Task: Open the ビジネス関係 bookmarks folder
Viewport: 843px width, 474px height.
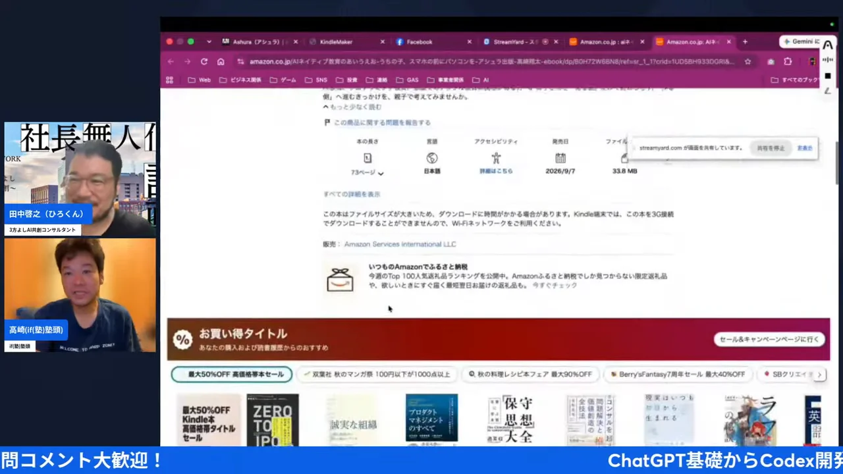Action: [240, 80]
